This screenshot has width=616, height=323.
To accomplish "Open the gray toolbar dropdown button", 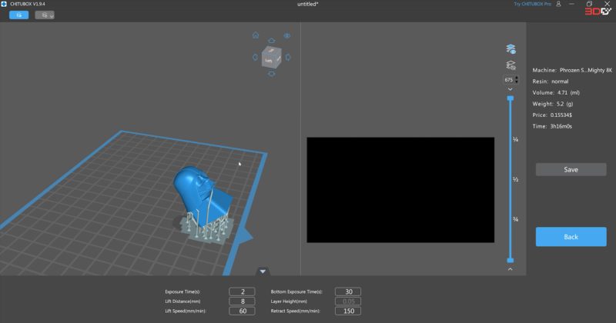I will [x=45, y=15].
